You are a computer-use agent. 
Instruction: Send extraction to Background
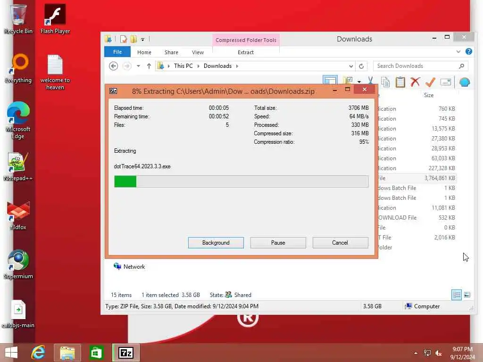click(x=216, y=243)
